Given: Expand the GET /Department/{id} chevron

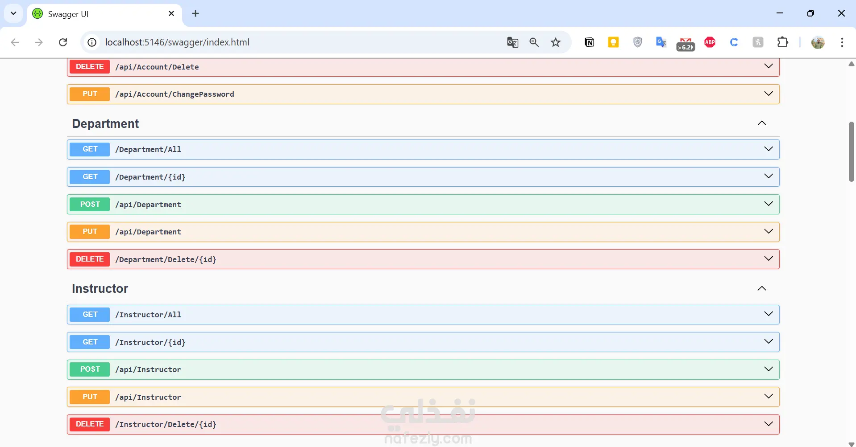Looking at the screenshot, I should point(769,176).
